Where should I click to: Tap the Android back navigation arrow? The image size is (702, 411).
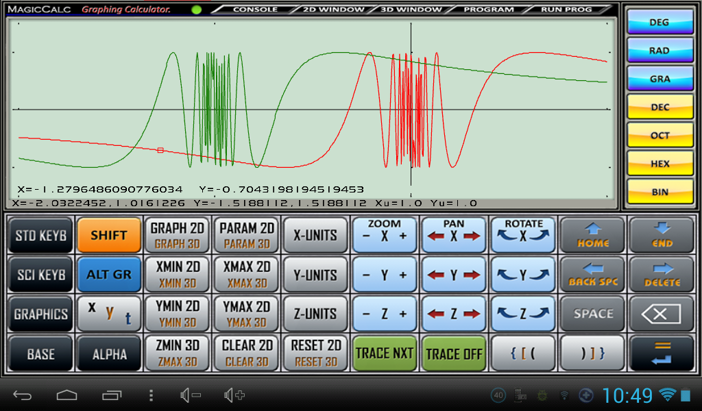tap(23, 396)
